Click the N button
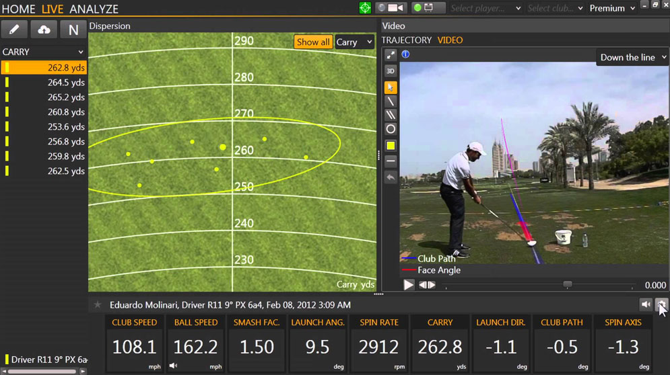 tap(73, 30)
